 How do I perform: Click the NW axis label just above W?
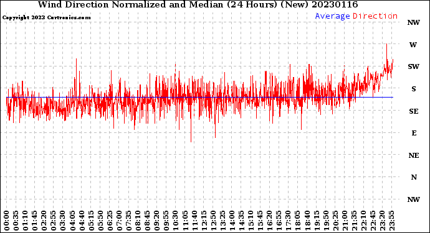pos(413,23)
